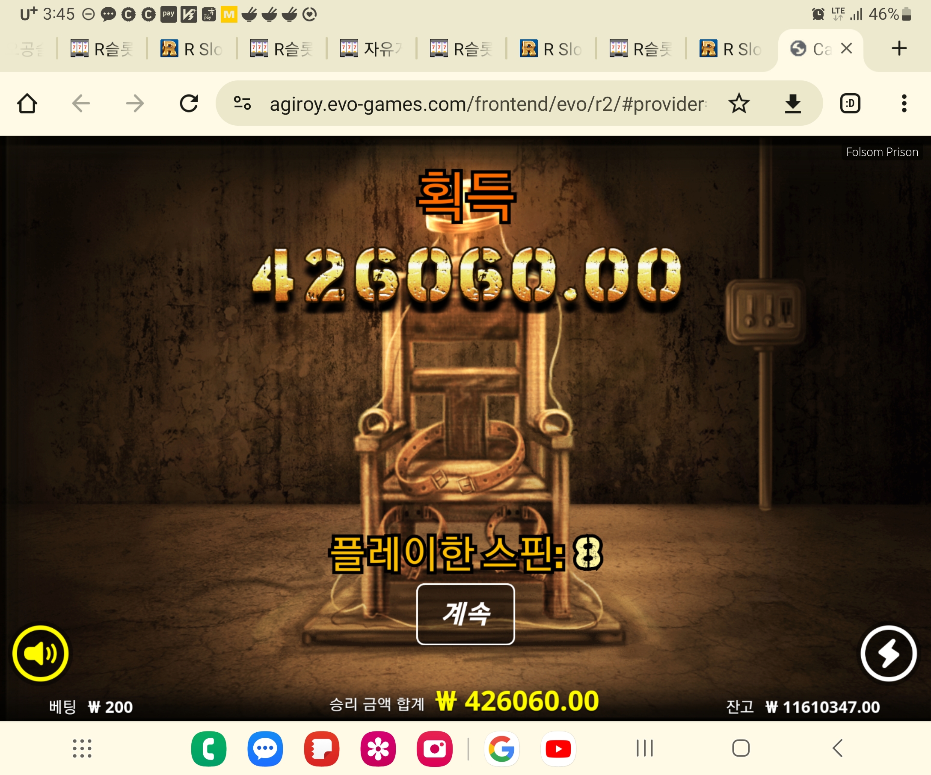The height and width of the screenshot is (775, 931).
Task: Open the green Phone app
Action: click(x=209, y=748)
